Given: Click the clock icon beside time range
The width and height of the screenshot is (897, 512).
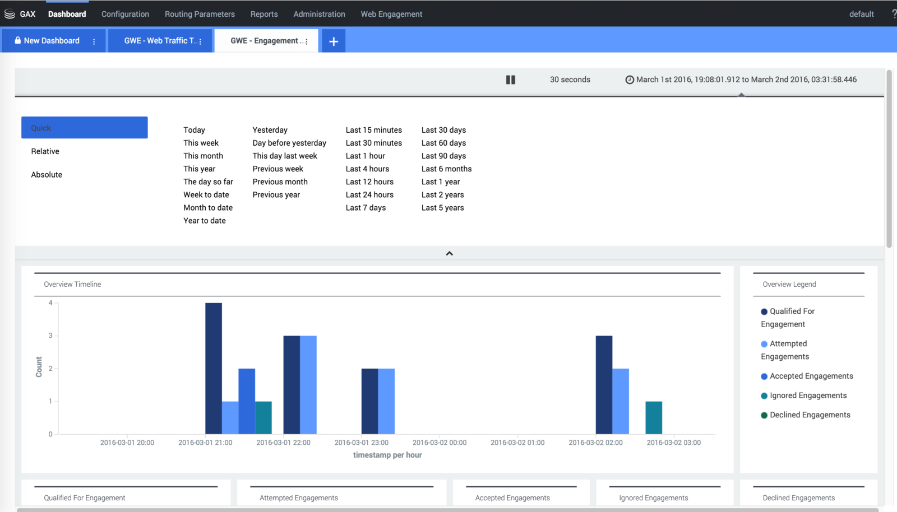Looking at the screenshot, I should (x=630, y=80).
